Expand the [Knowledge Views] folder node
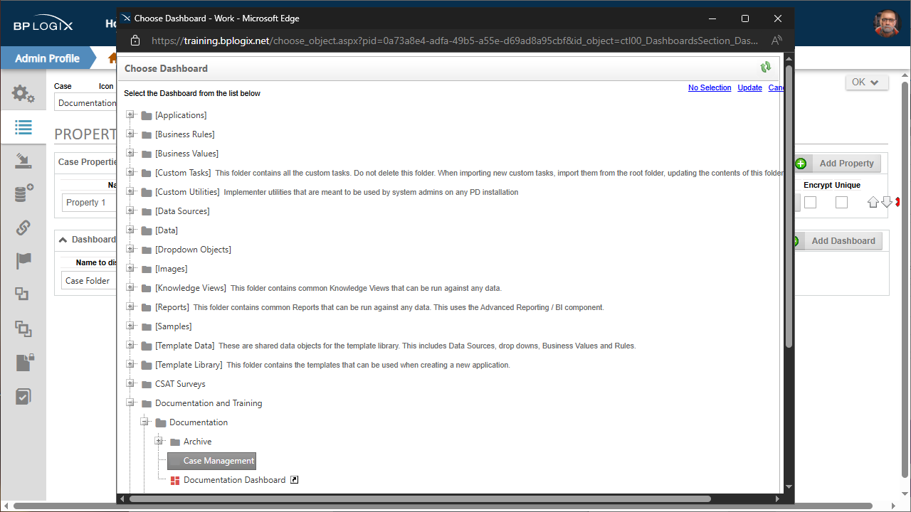This screenshot has height=512, width=911. [130, 287]
